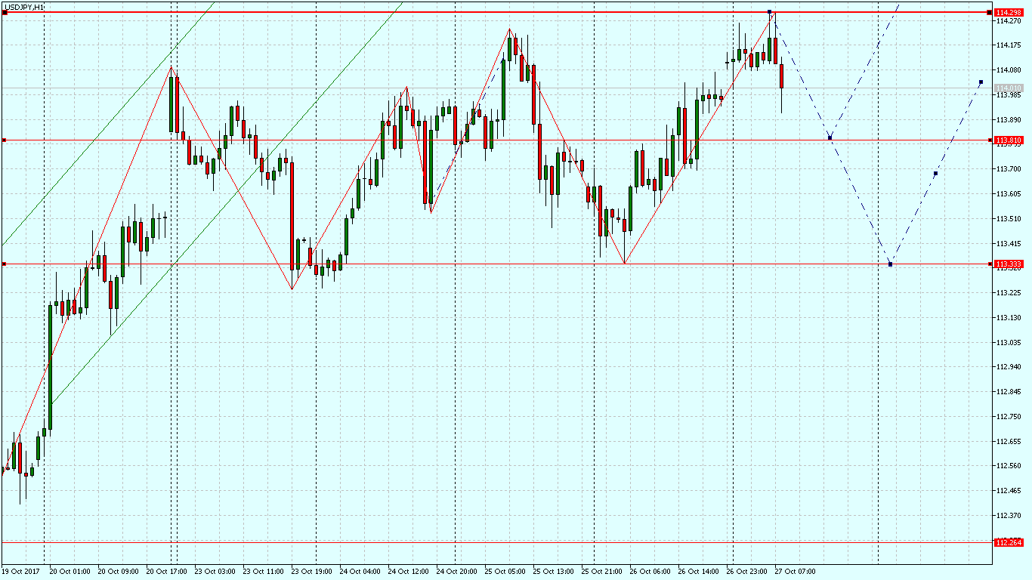Select blue trendline anchor point on 113.333 line
Screen dimensions: 1032x580
pyautogui.click(x=890, y=264)
